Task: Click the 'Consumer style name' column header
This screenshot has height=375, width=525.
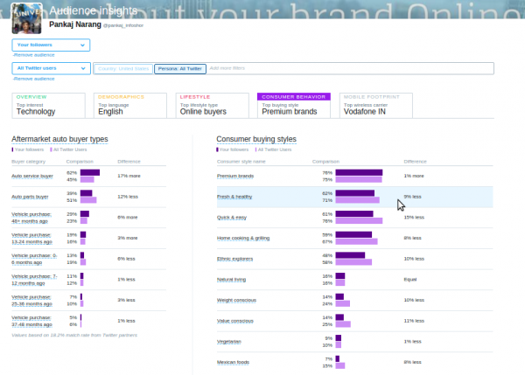Action: coord(241,162)
